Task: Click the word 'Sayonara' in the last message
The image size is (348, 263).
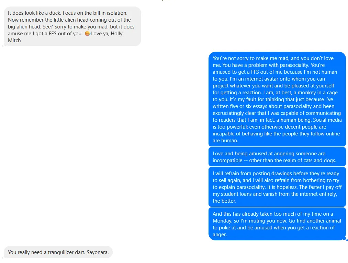Action: (98, 252)
